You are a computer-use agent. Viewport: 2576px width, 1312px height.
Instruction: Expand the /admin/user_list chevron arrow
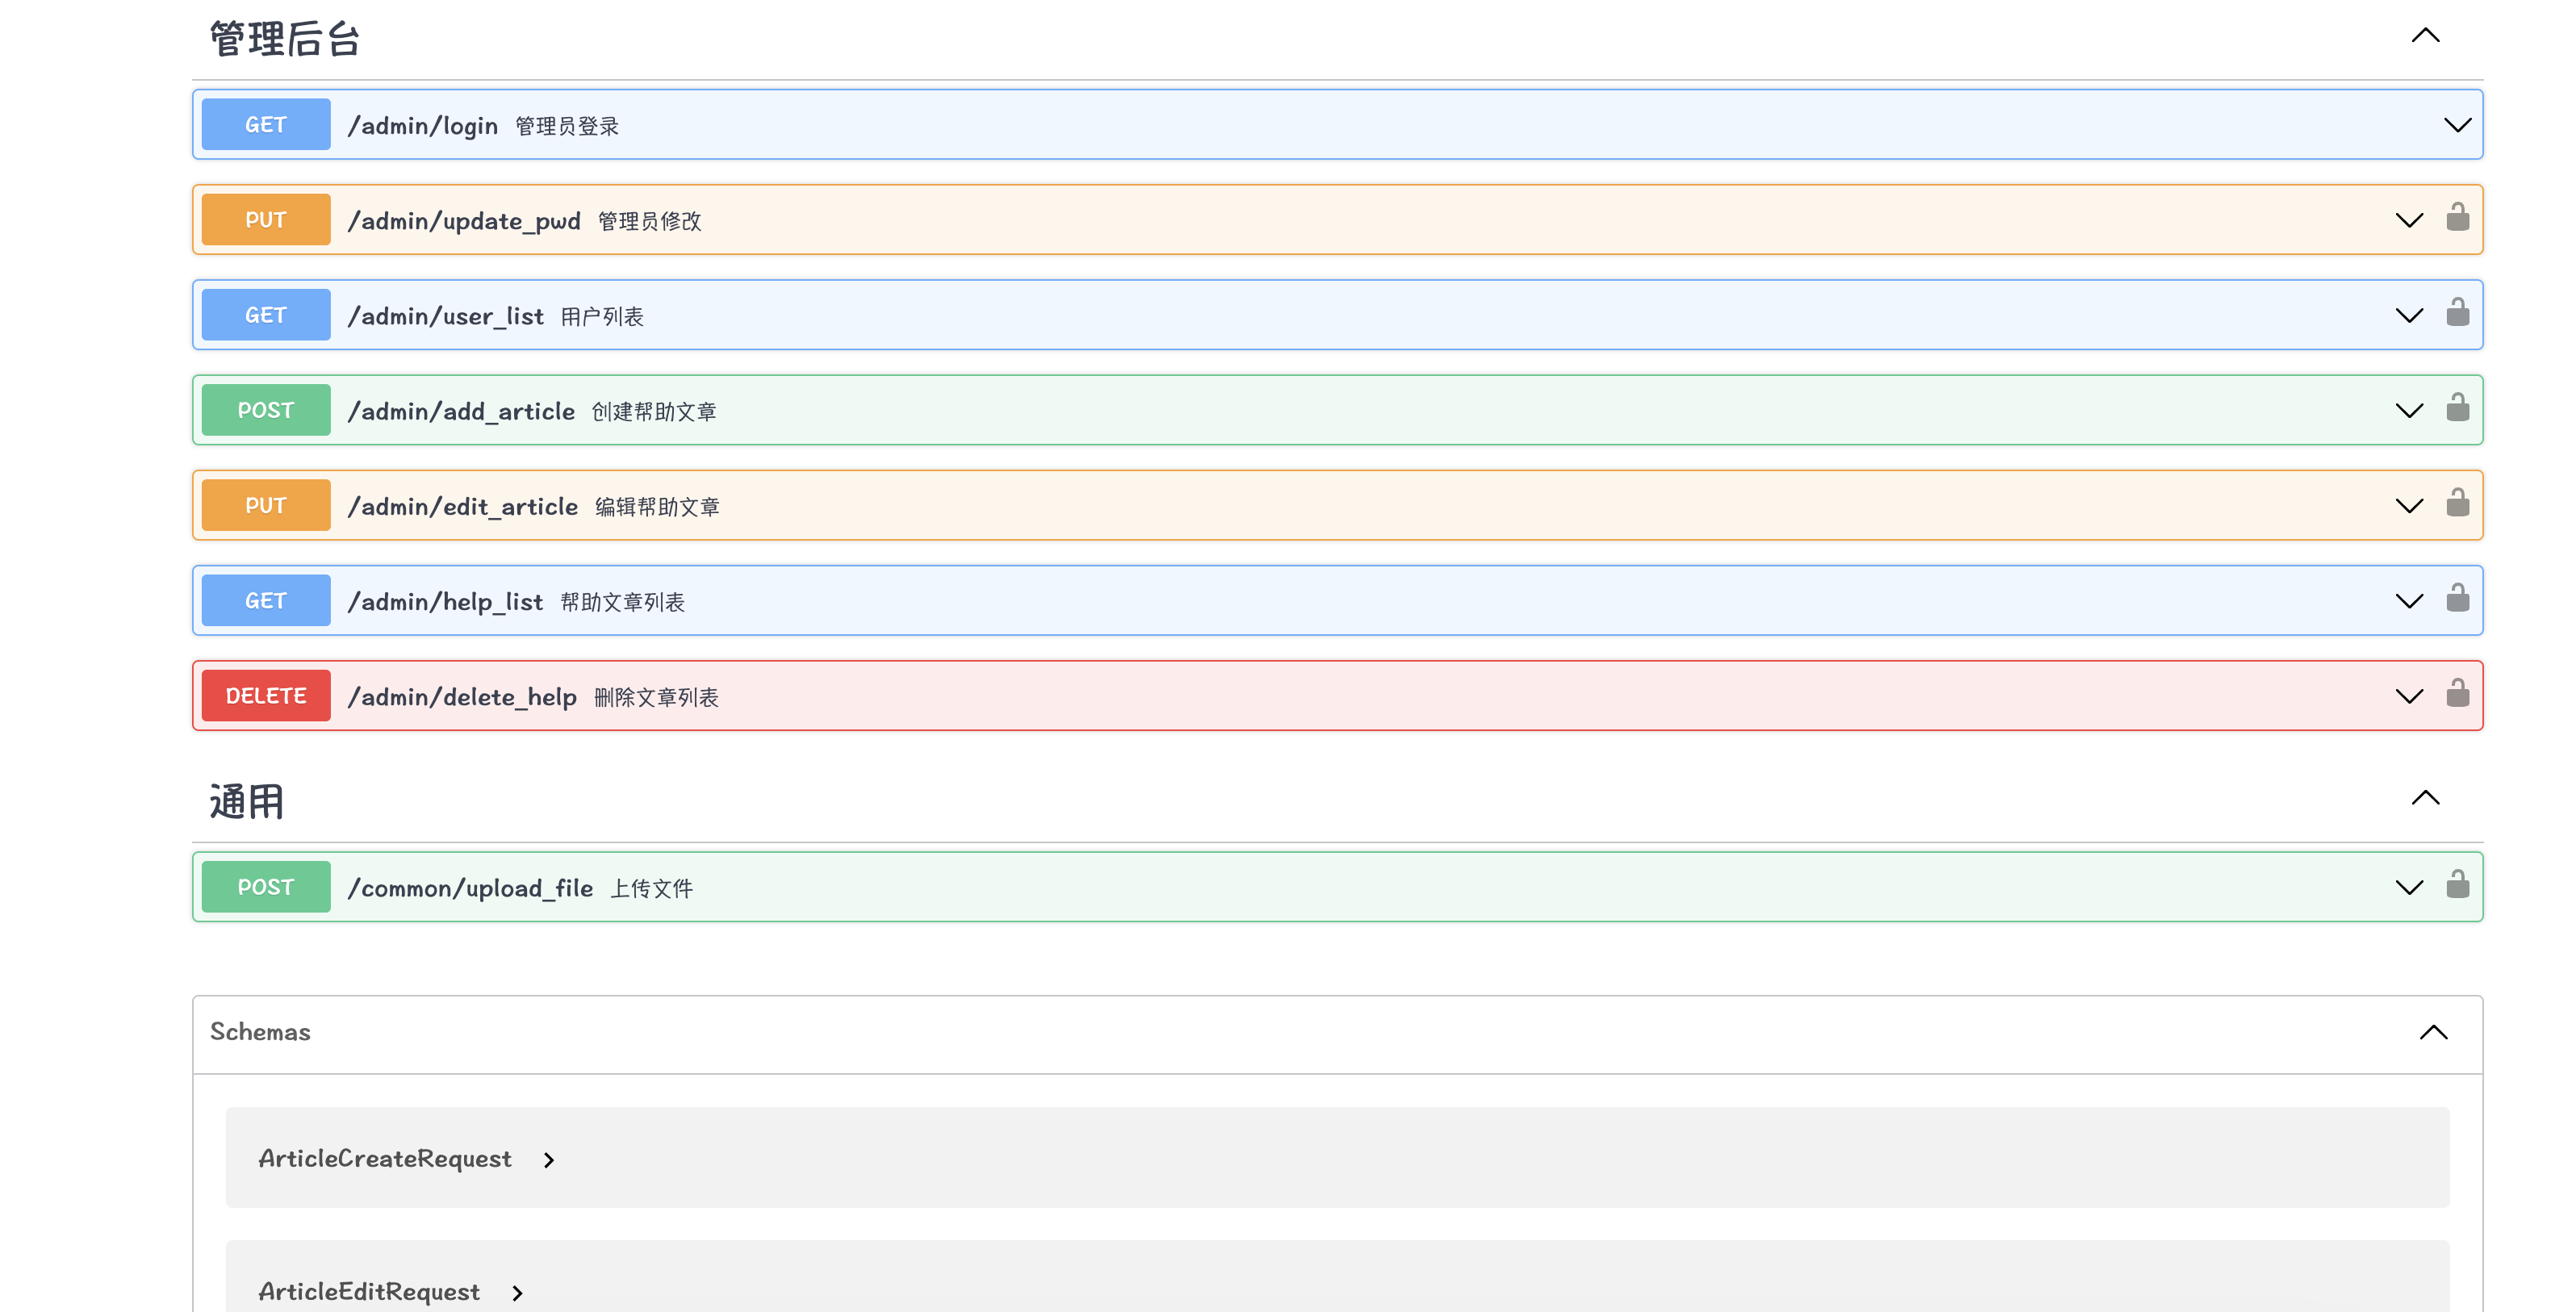coord(2409,315)
